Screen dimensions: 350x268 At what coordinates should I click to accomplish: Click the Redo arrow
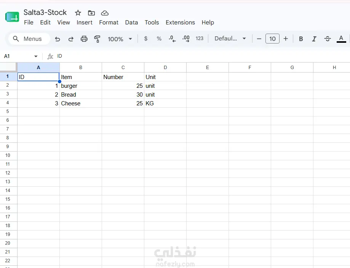point(71,39)
